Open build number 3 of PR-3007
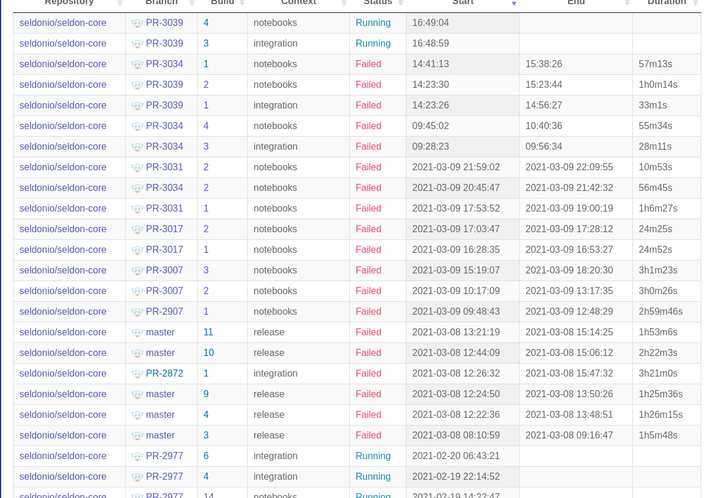The width and height of the screenshot is (706, 498). [206, 270]
